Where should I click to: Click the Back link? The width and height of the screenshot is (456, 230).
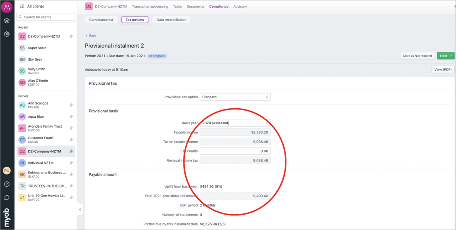click(x=91, y=36)
